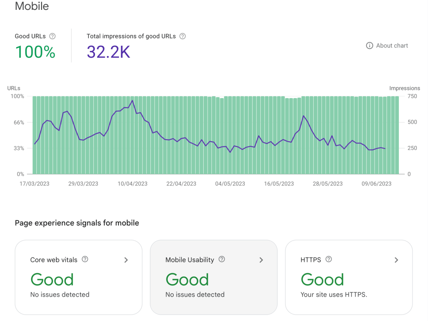Expand Mobile Usability card arrow
The height and width of the screenshot is (321, 428).
click(261, 260)
